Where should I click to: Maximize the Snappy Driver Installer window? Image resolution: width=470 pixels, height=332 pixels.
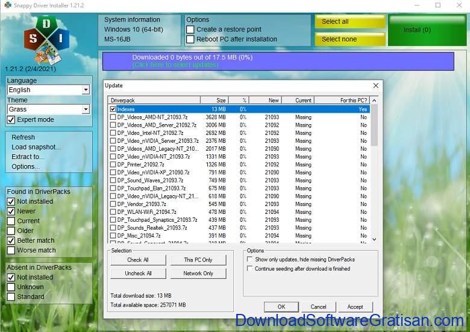pos(438,5)
